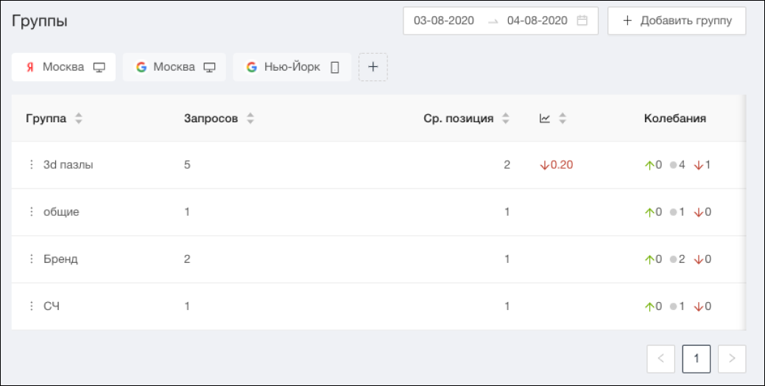Click the chart icon column header
765x386 pixels.
pos(545,119)
